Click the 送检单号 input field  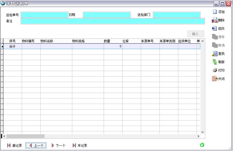(x=44, y=15)
